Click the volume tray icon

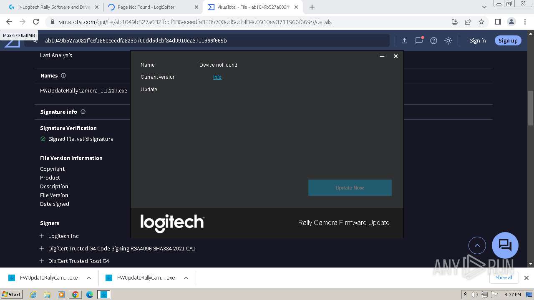pos(475,295)
